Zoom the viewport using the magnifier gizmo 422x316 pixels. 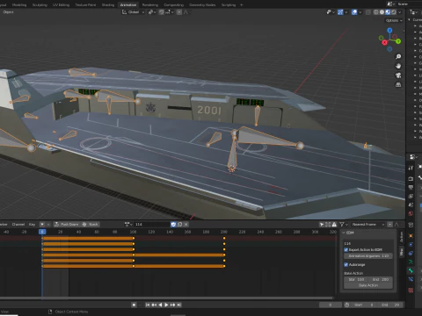click(x=398, y=56)
